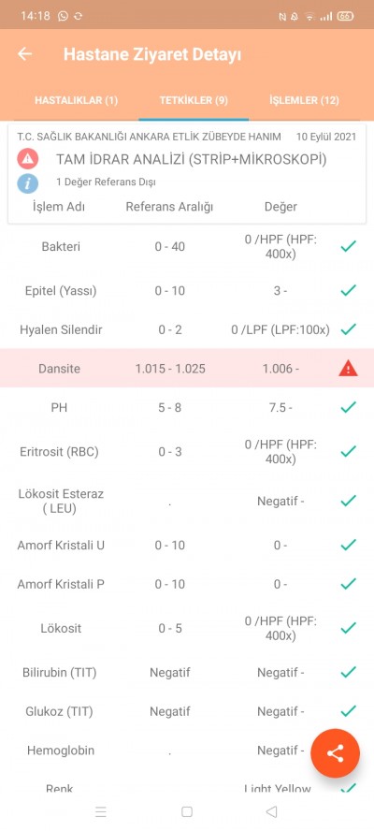Tap the green checkmark beside Bakteri
The image size is (374, 831).
tap(348, 246)
